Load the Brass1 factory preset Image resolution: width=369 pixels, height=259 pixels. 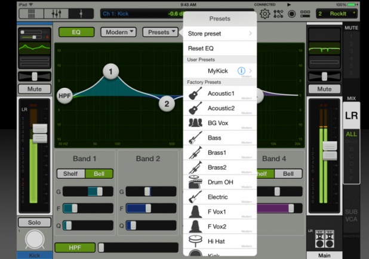[x=220, y=153]
